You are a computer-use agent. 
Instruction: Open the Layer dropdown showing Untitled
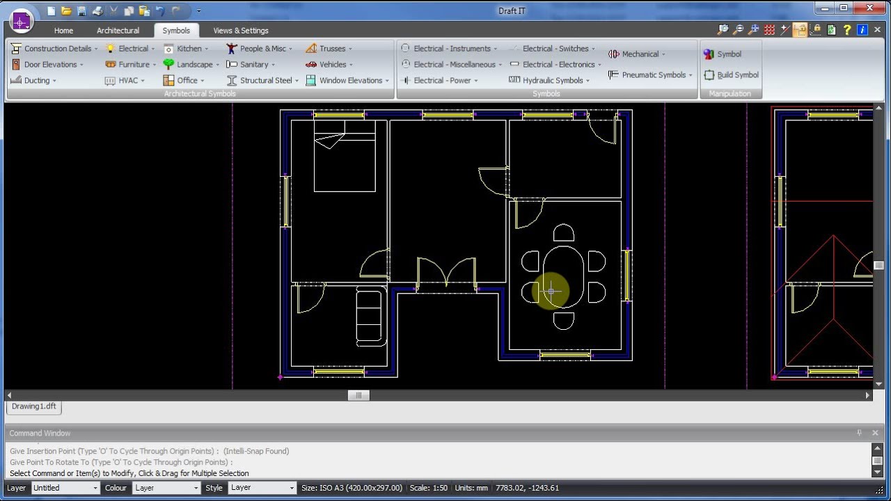pyautogui.click(x=65, y=488)
